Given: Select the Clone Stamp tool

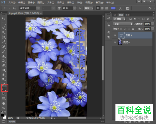Looking at the screenshot, I should coord(3,56).
